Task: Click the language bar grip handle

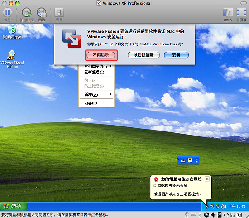Action: tap(178, 160)
